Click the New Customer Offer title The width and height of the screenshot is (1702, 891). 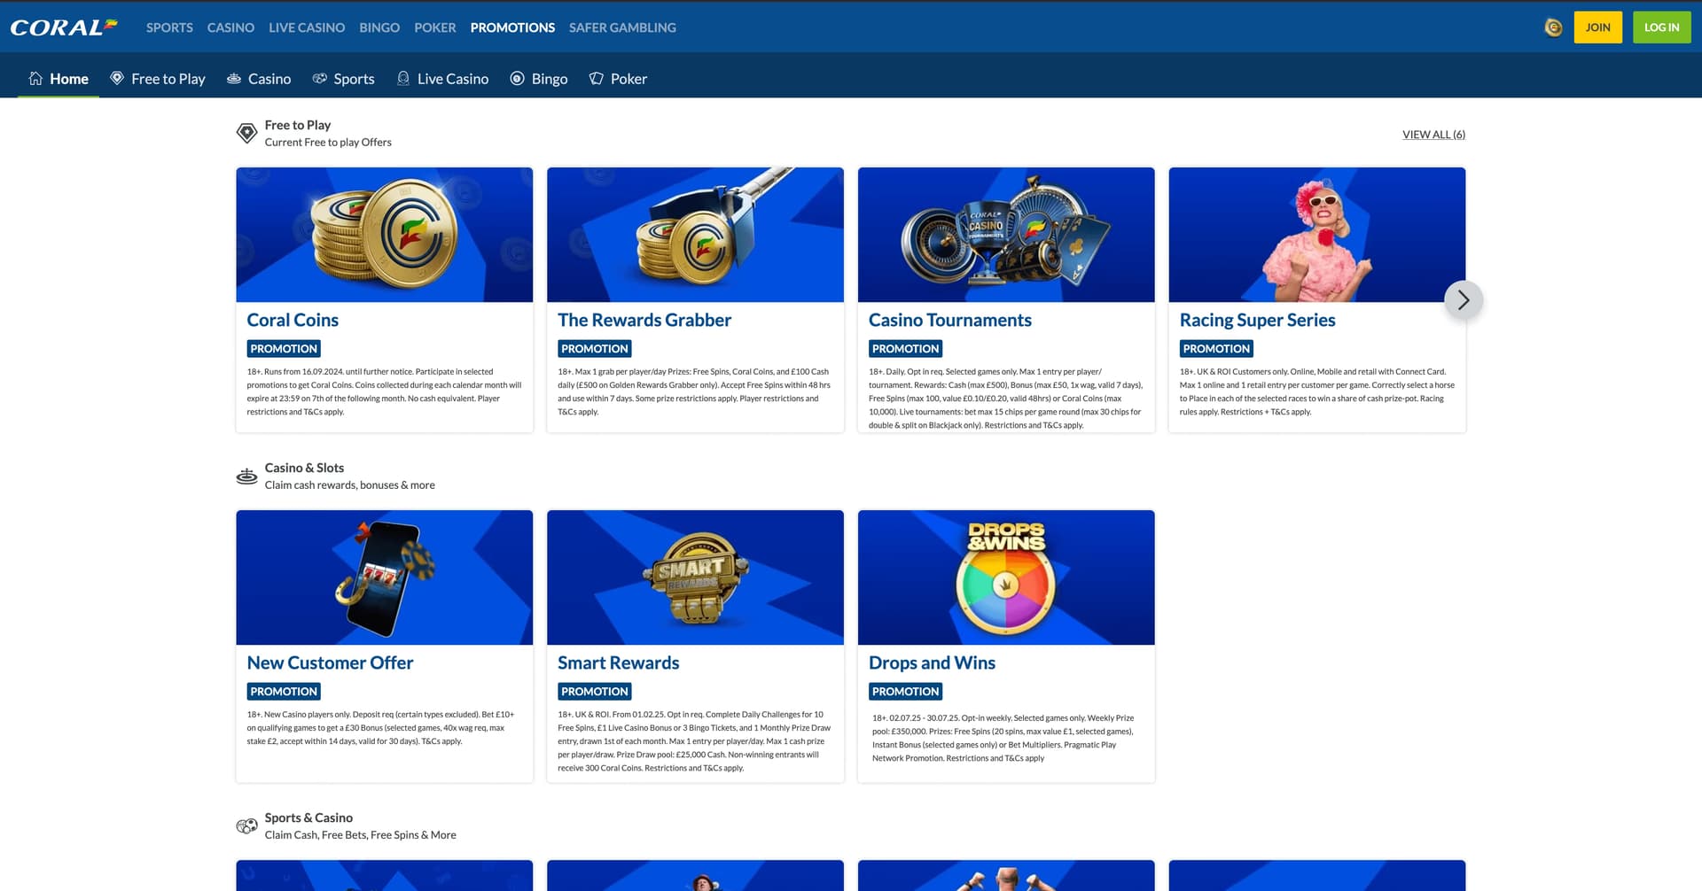coord(330,662)
